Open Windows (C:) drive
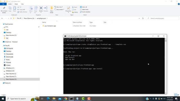 (10, 68)
